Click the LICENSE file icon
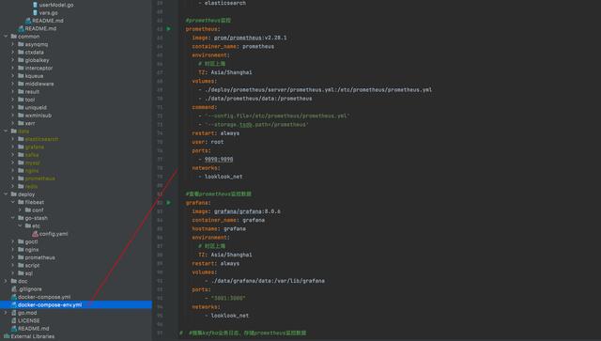This screenshot has height=341, width=601. pos(14,320)
